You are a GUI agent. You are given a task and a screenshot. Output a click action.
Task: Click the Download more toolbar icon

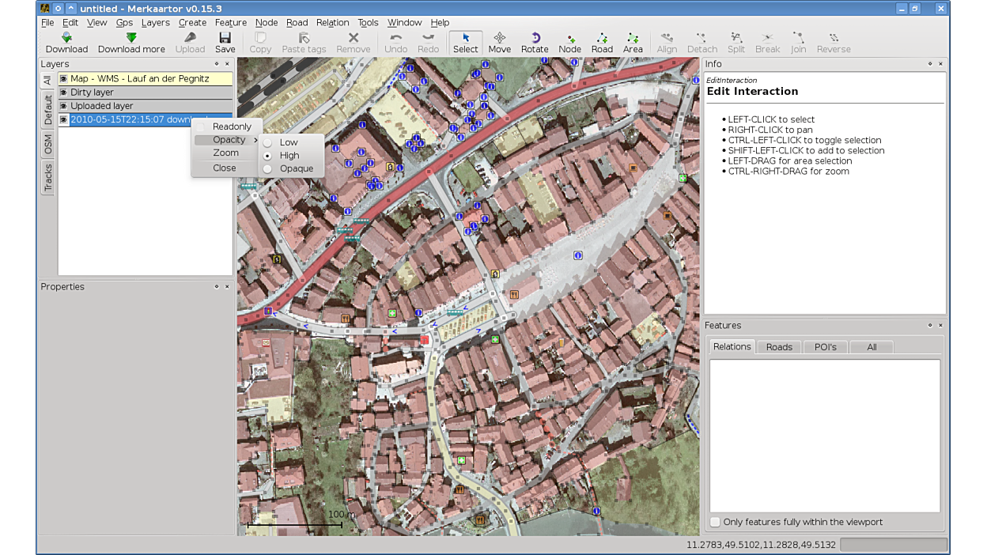131,43
